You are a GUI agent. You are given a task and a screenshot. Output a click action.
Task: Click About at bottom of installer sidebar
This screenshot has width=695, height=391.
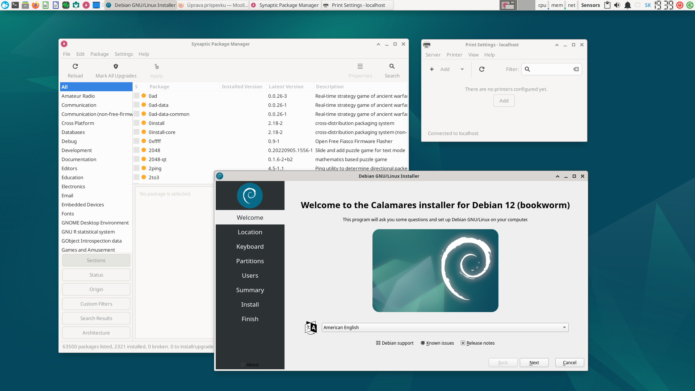click(250, 365)
